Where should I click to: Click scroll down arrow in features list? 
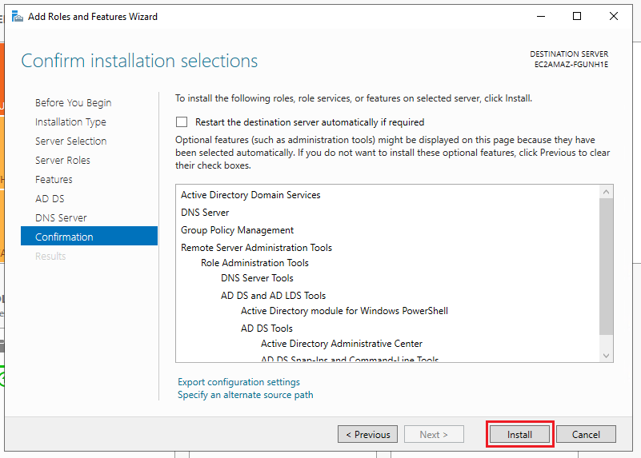pyautogui.click(x=607, y=356)
